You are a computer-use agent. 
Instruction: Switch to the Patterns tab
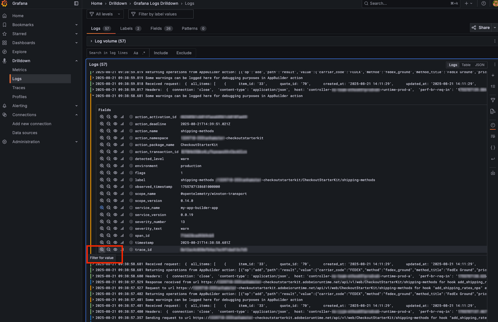pyautogui.click(x=191, y=28)
